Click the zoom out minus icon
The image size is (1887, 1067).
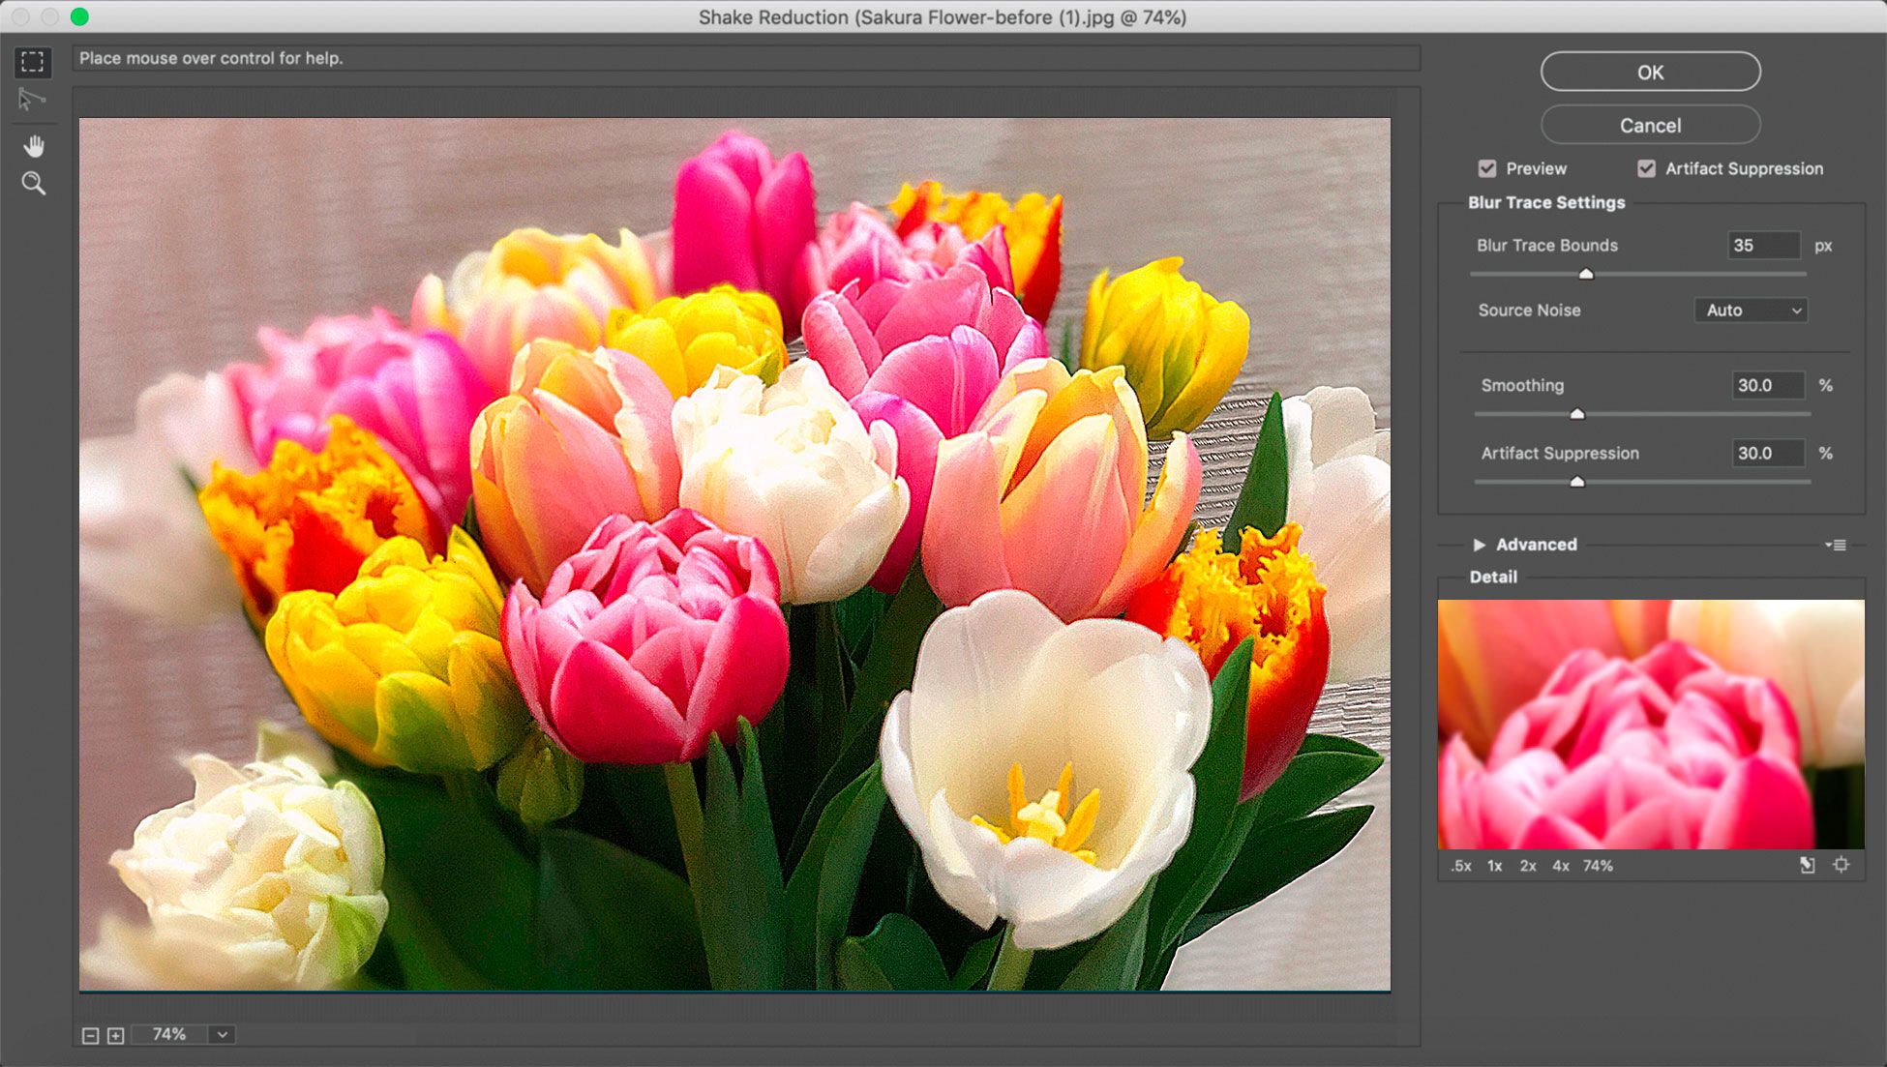(90, 1035)
